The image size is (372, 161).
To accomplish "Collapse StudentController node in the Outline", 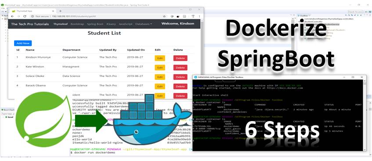I will point(299,21).
